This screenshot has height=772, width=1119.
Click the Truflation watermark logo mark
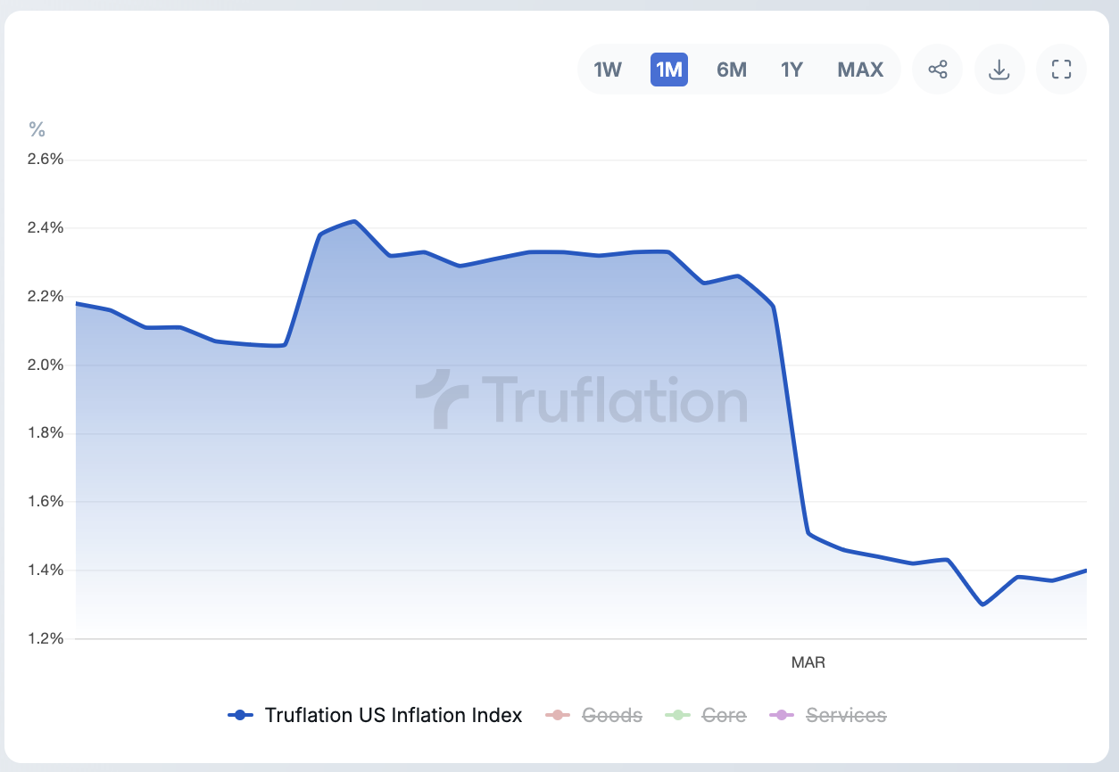pyautogui.click(x=443, y=399)
